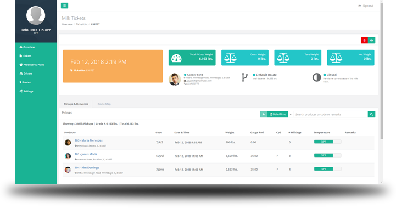Viewport: 396px width, 208px height.
Task: Switch to the Route Map tab
Action: pyautogui.click(x=104, y=104)
